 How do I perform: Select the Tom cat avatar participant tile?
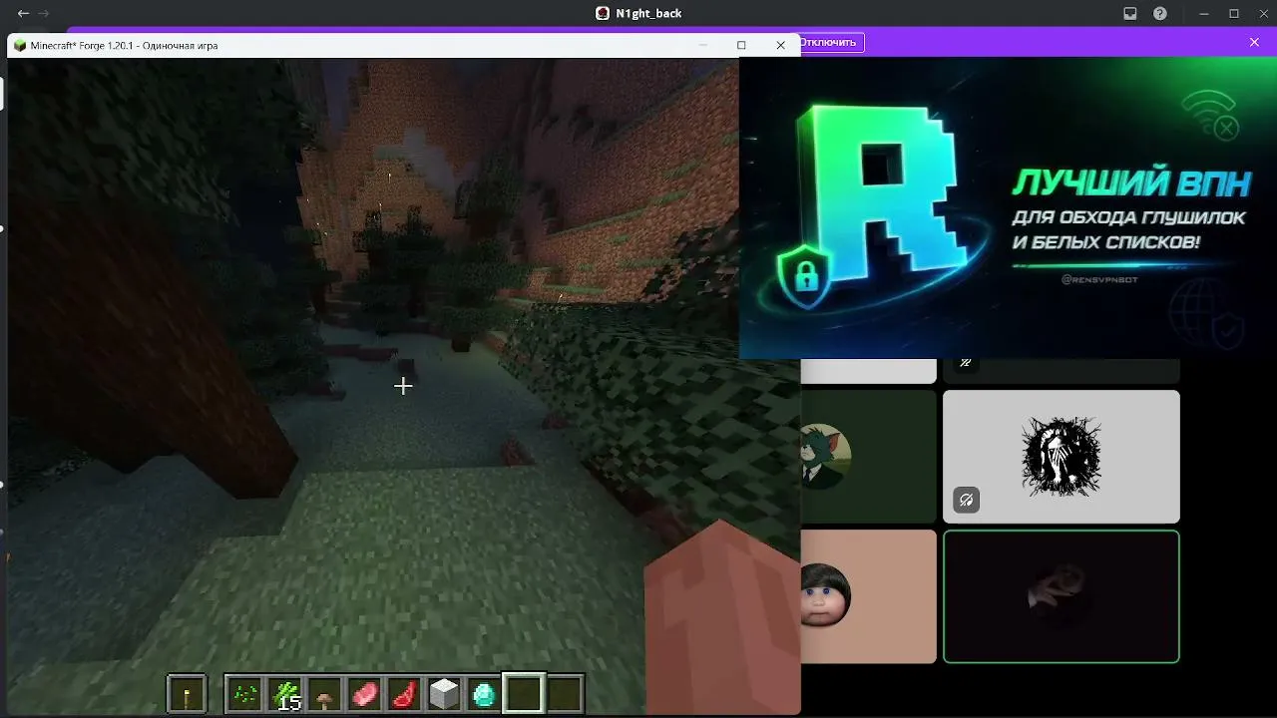[x=869, y=457]
